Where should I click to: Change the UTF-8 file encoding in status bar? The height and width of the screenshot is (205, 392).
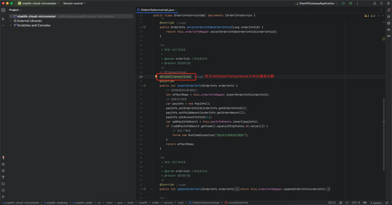coord(356,202)
